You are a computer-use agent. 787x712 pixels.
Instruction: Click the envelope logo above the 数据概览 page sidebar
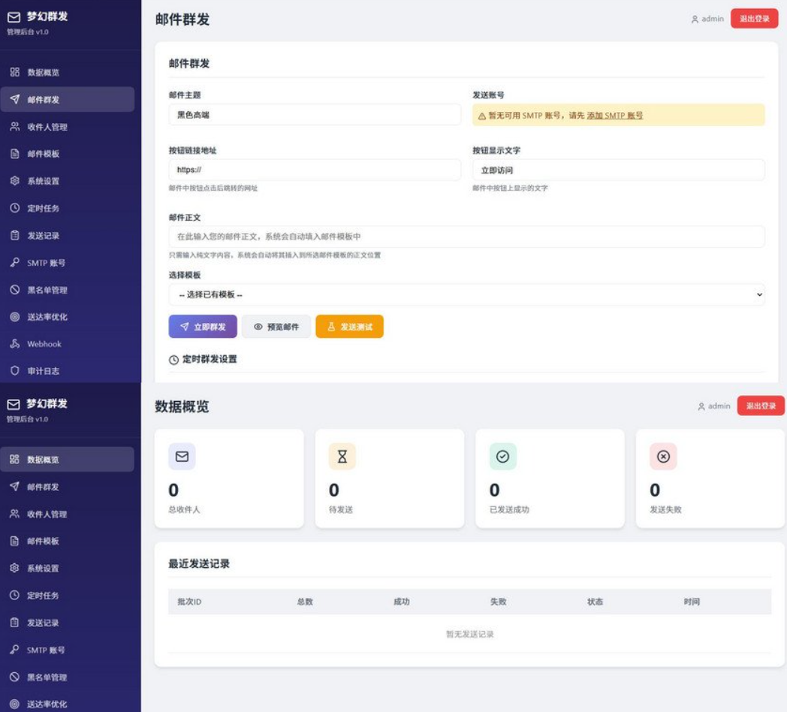[14, 404]
